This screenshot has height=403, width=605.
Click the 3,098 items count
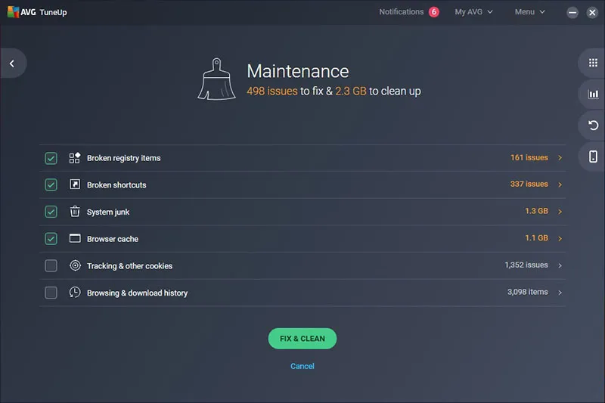527,292
